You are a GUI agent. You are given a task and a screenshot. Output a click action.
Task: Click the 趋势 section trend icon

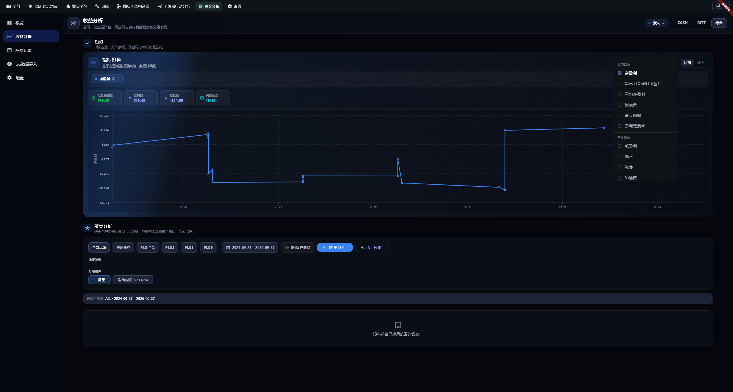(87, 43)
